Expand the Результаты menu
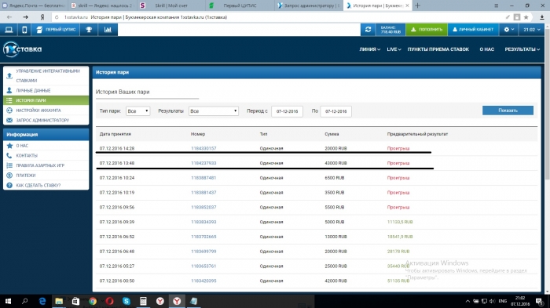The width and height of the screenshot is (550, 308). click(x=522, y=49)
